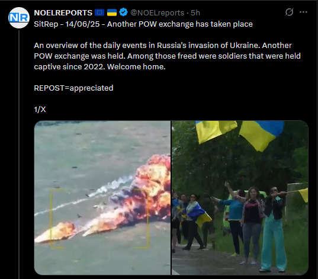Click the thread connector line under avatar
This screenshot has width=318, height=279.
tap(19, 154)
